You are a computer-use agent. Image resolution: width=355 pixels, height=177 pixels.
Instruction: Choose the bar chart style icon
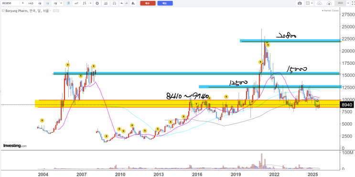(85, 3)
